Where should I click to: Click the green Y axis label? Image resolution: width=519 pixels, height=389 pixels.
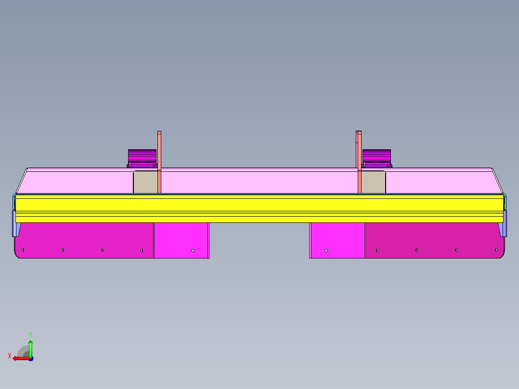(x=30, y=335)
